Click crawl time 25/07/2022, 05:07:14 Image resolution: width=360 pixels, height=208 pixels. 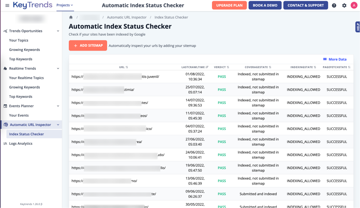pyautogui.click(x=195, y=90)
